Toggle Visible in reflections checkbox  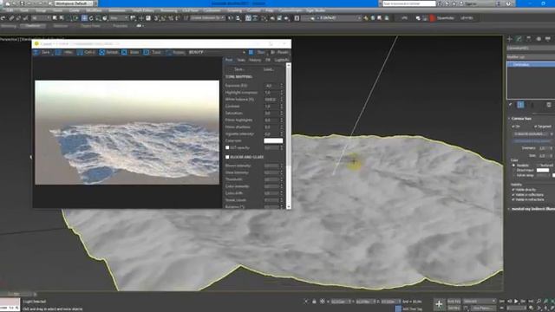[513, 194]
